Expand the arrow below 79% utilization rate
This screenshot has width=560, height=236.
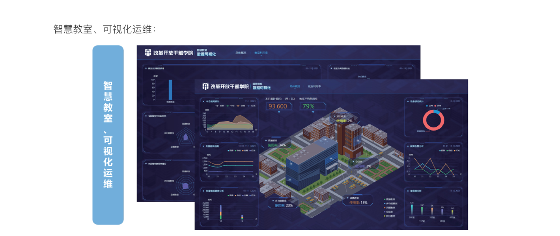[313, 112]
